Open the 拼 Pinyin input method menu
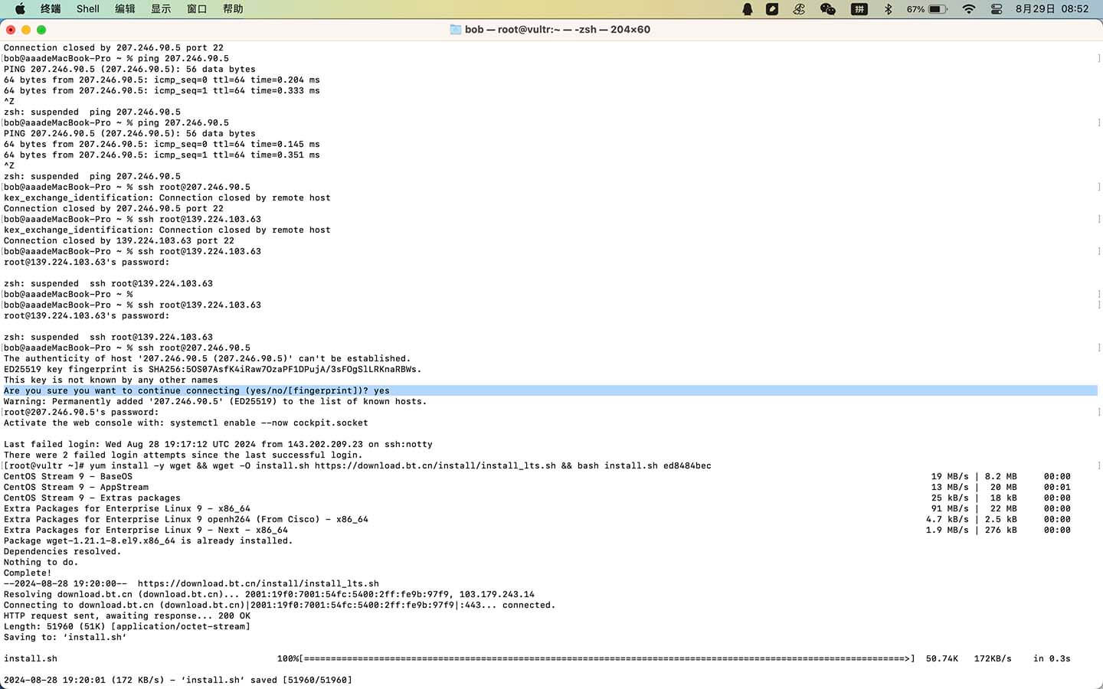Screen dimensions: 1103x689 pyautogui.click(x=859, y=9)
